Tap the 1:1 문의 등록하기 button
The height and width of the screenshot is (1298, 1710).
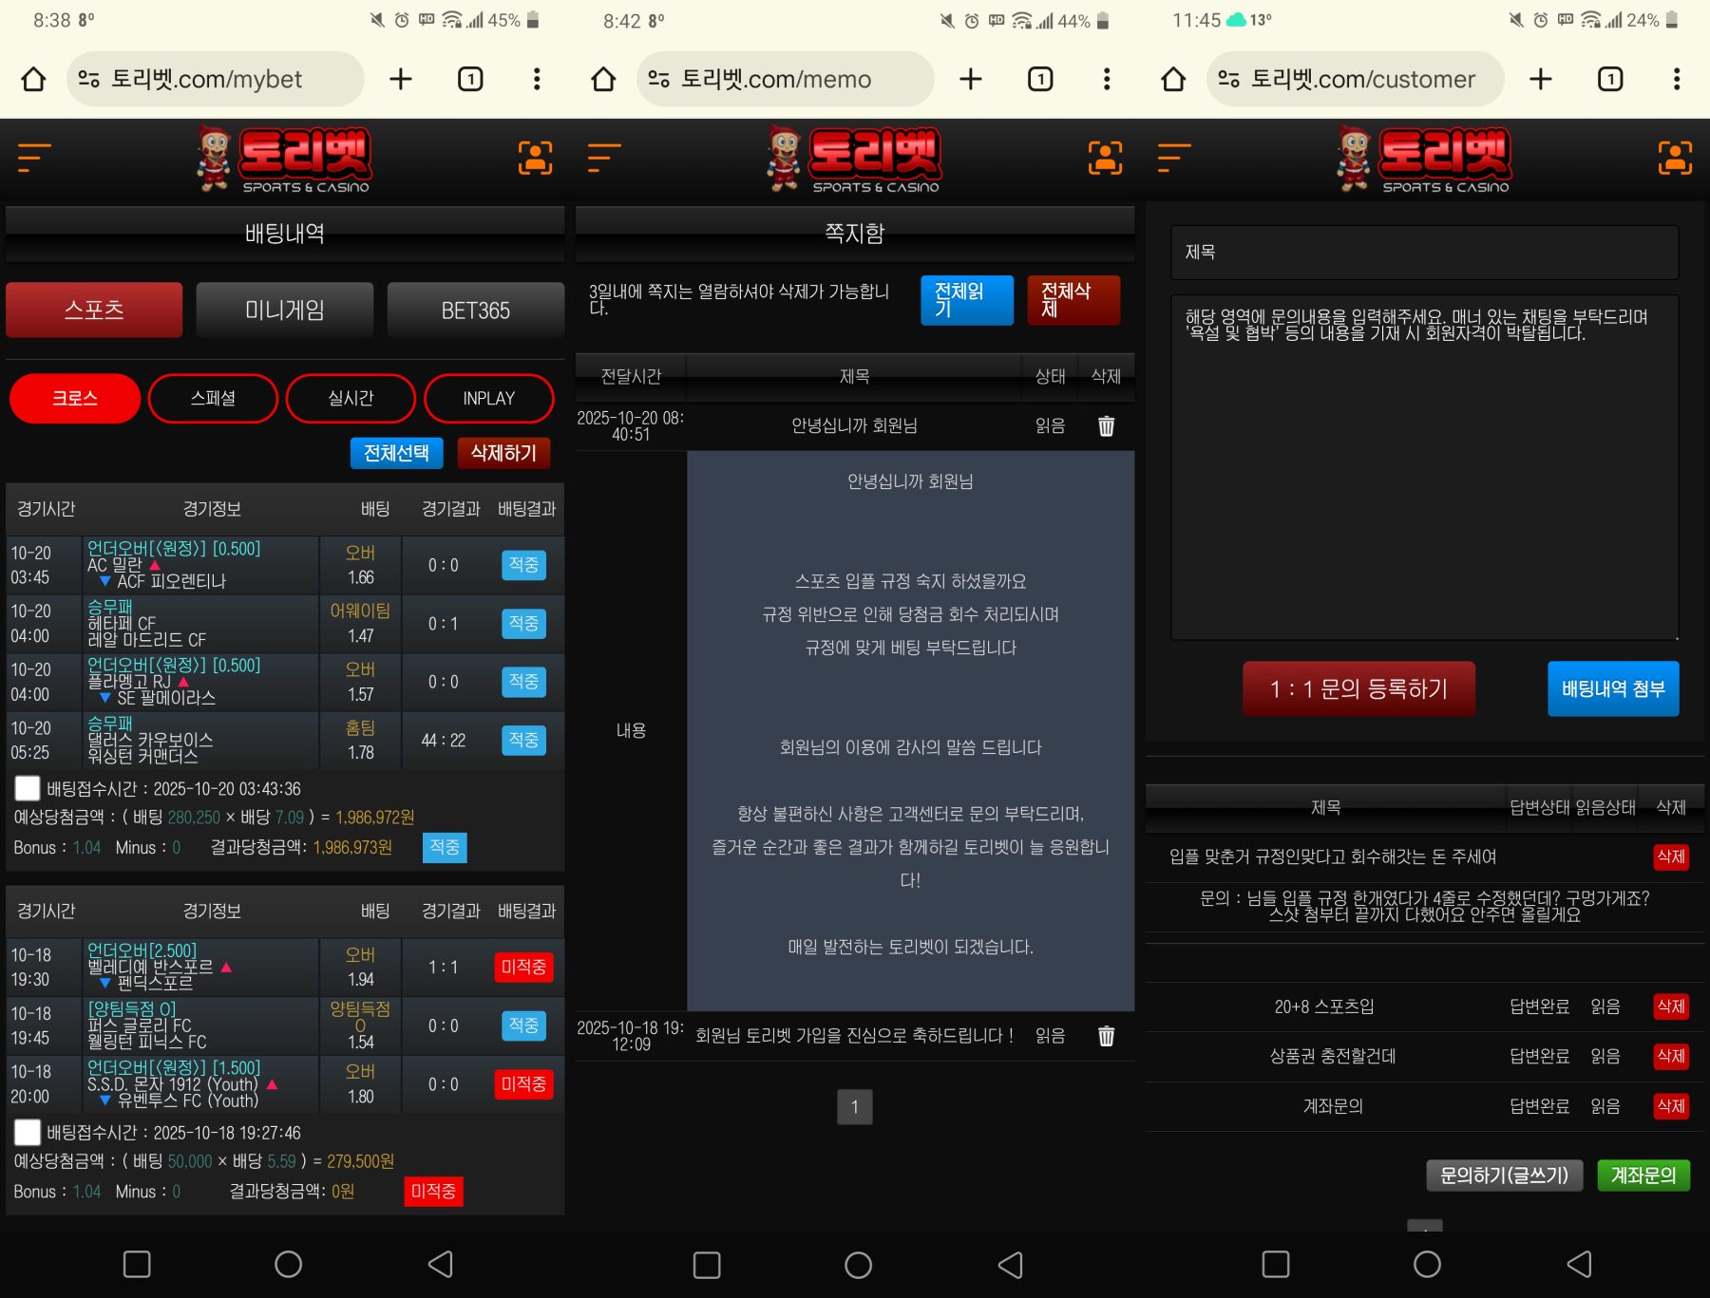click(x=1358, y=688)
